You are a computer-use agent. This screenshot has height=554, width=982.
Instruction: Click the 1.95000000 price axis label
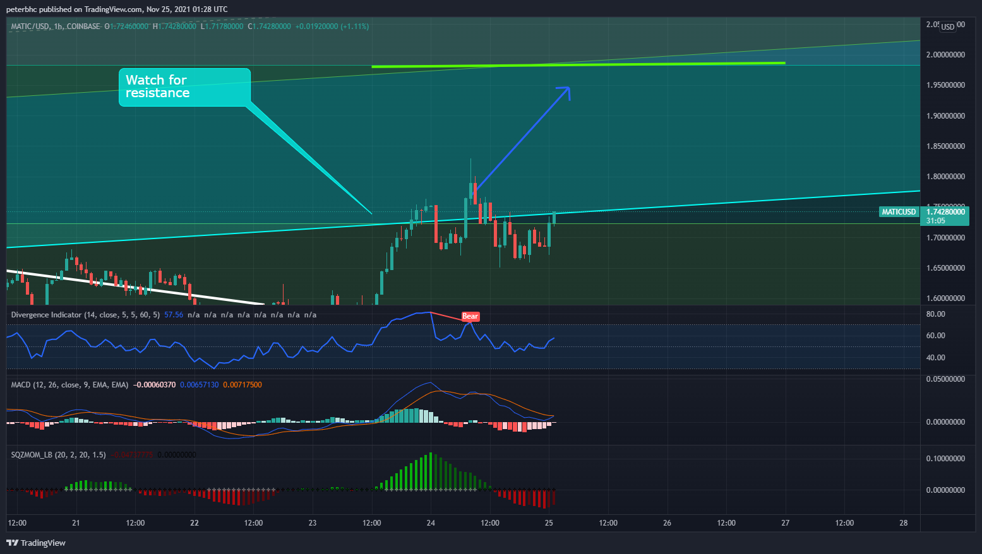[945, 85]
